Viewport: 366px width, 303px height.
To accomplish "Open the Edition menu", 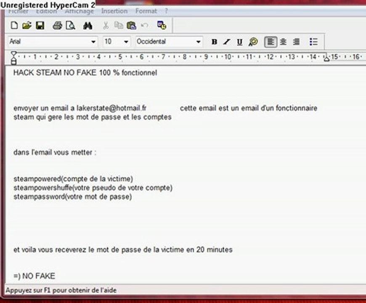I will click(x=46, y=11).
